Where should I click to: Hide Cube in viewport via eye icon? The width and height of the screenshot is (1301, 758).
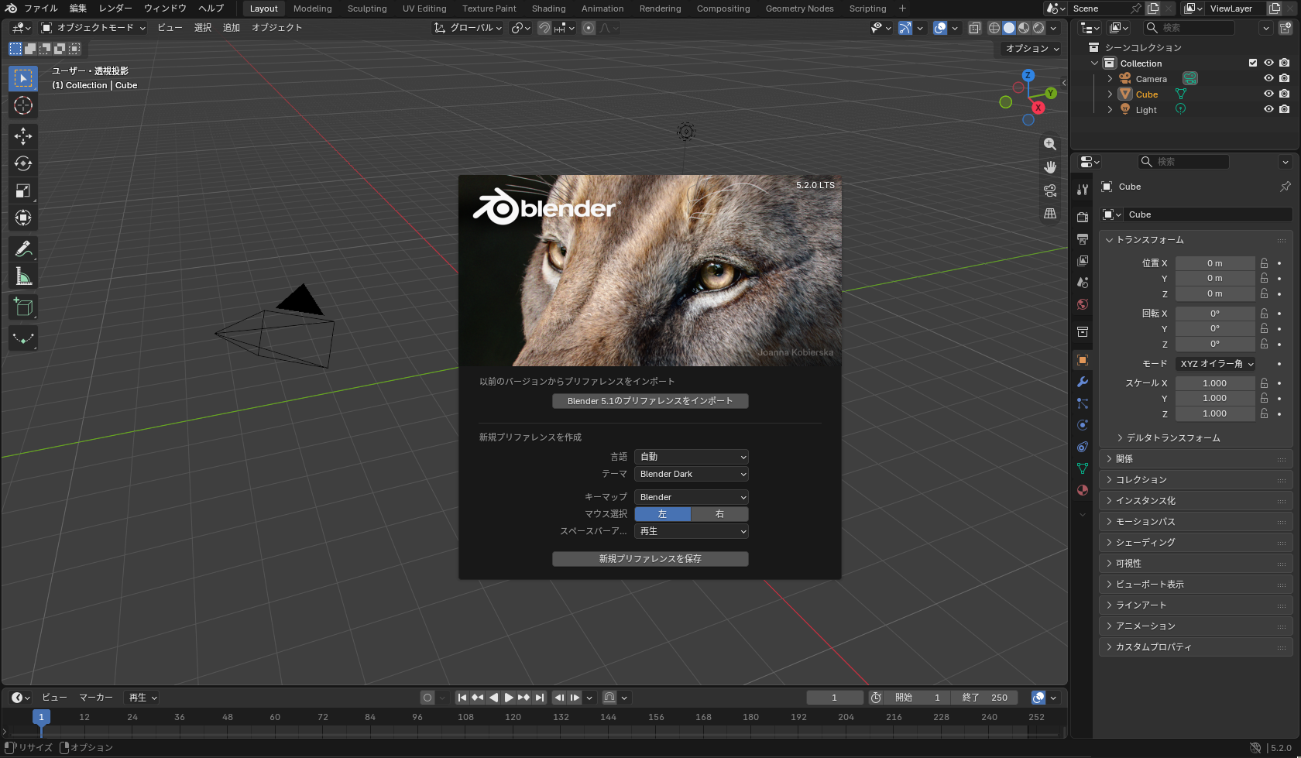tap(1268, 94)
